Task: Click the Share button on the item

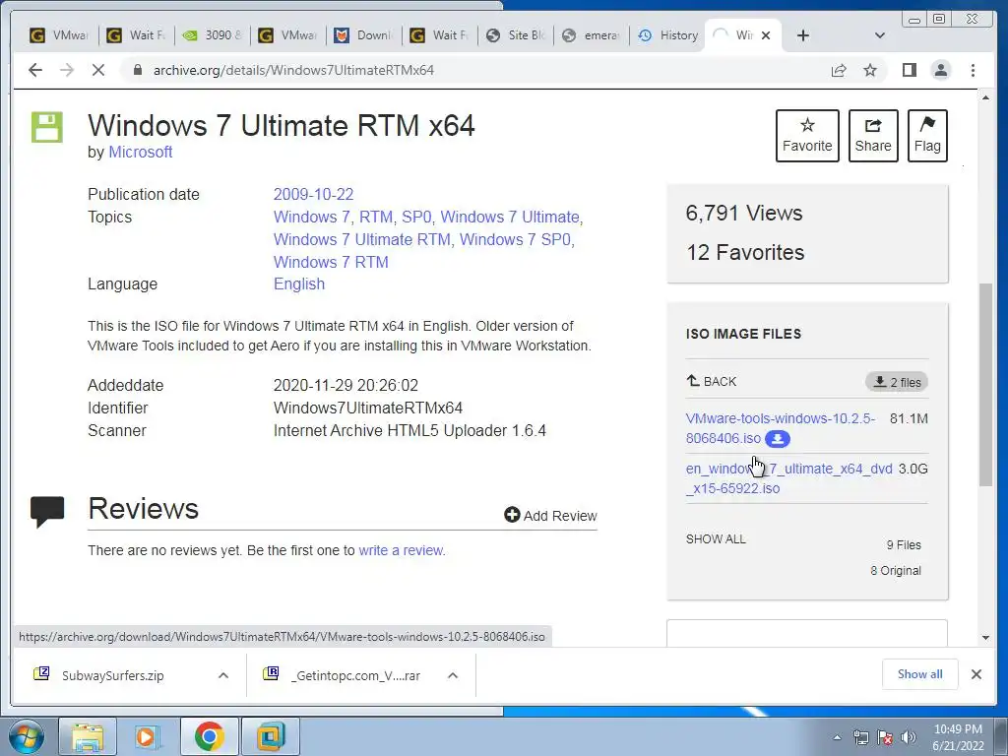Action: (x=873, y=136)
